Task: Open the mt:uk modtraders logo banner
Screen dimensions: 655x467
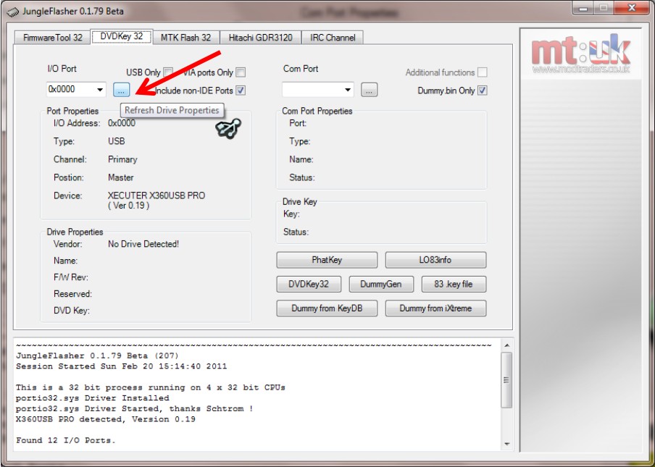Action: click(580, 54)
